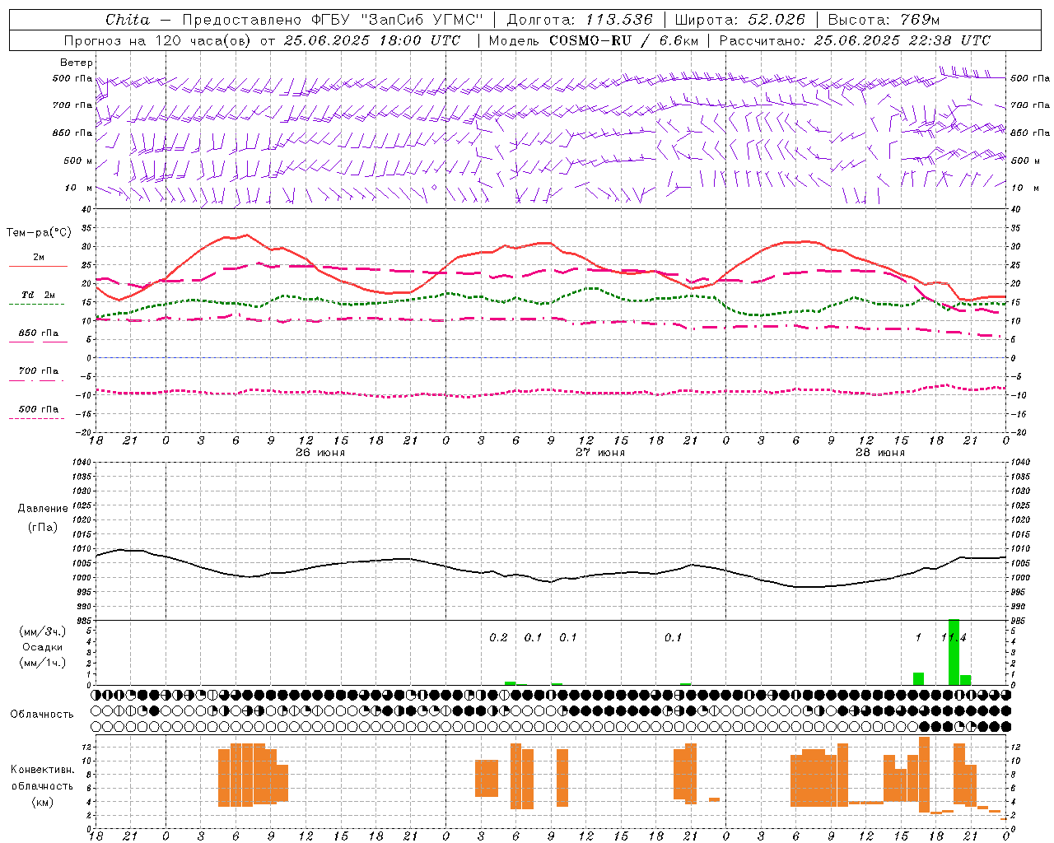
Task: Click the "26 июня" date label
Action: click(x=320, y=453)
